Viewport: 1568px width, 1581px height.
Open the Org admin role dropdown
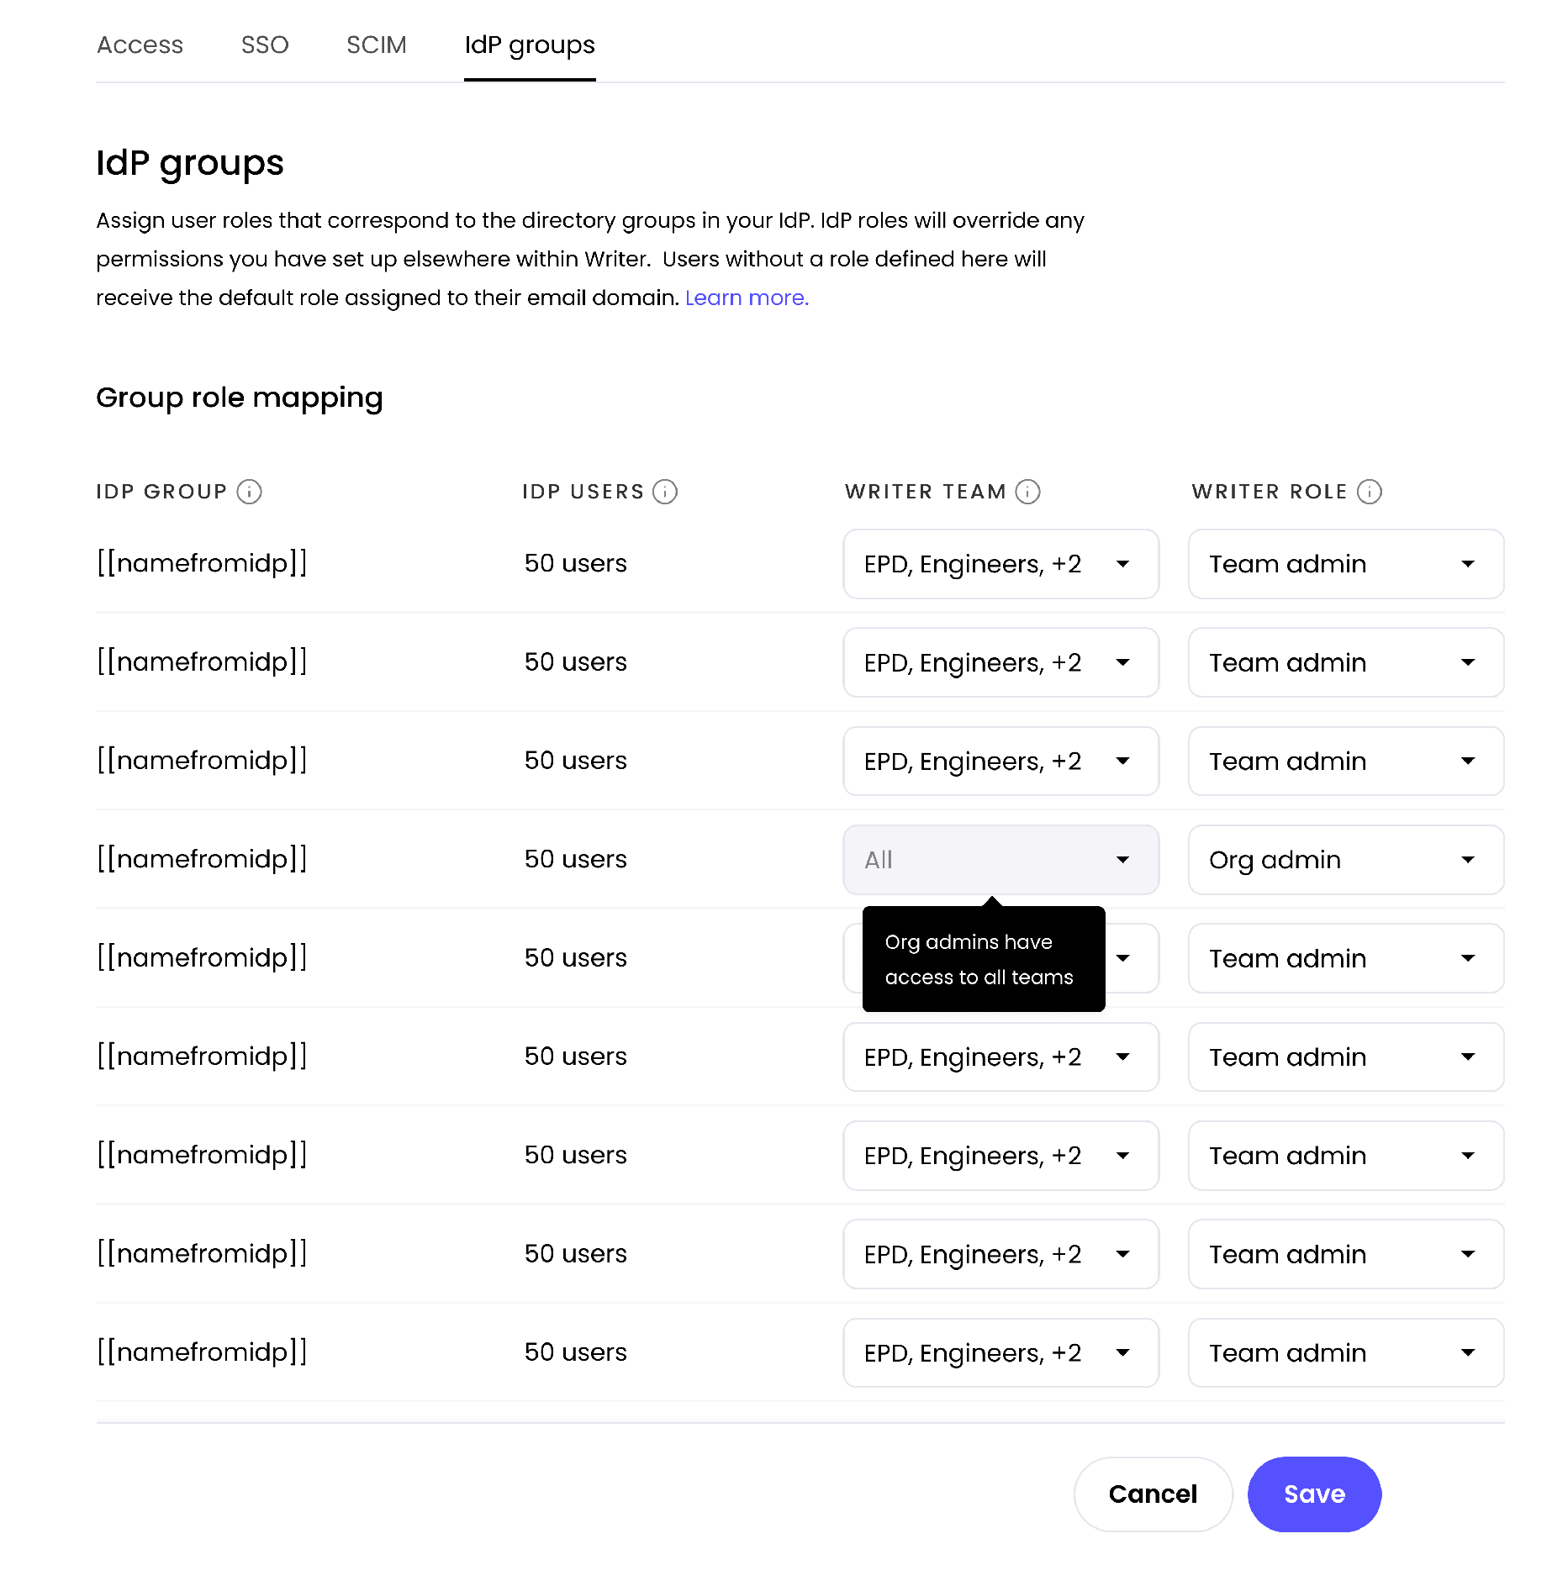tap(1345, 860)
